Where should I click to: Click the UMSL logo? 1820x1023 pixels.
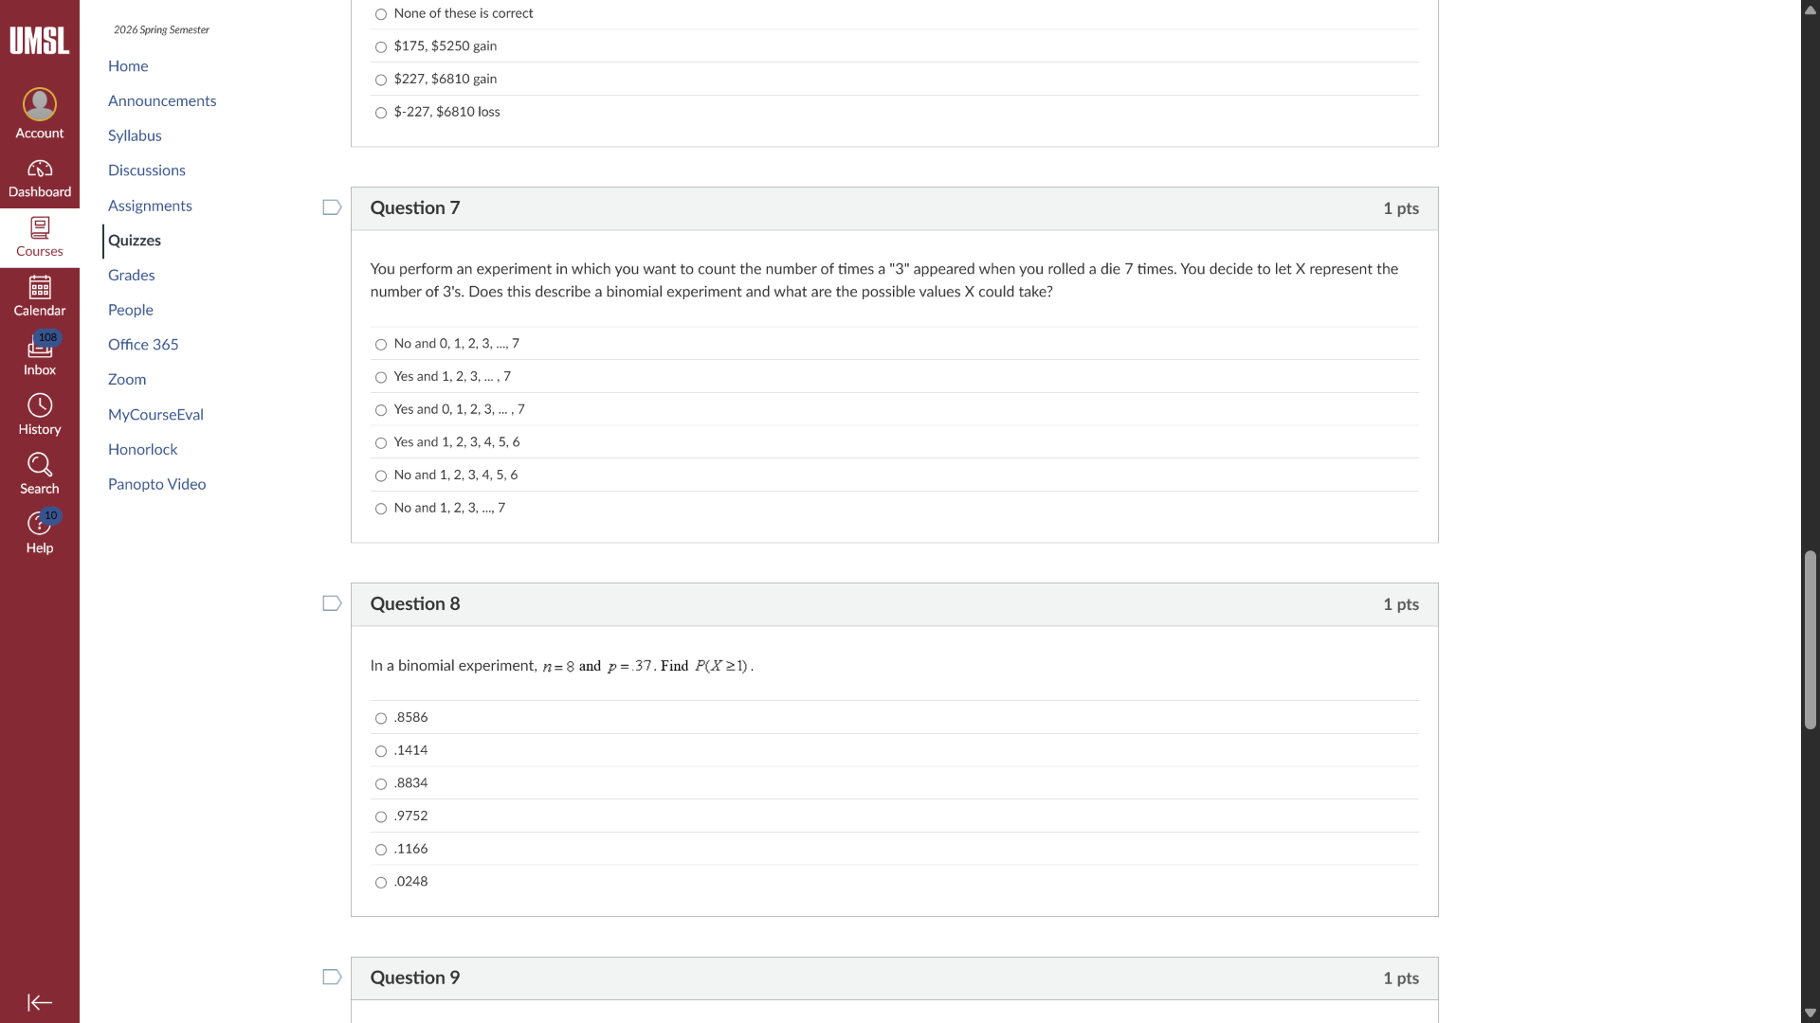coord(40,41)
